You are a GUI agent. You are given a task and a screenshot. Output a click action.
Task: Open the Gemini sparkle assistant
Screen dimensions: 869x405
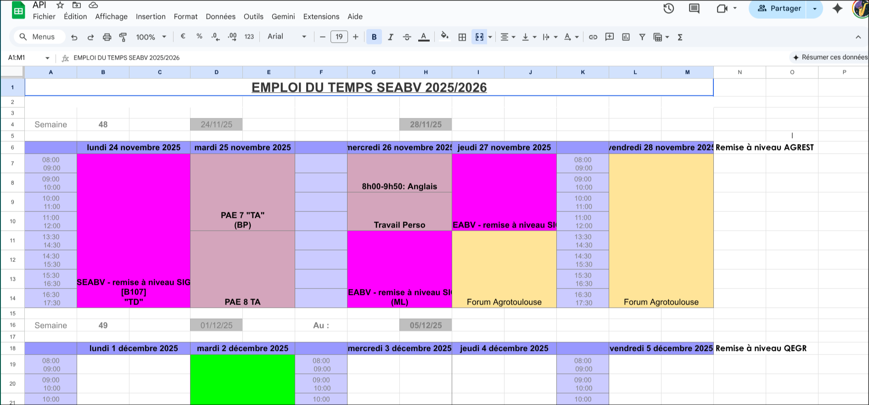click(x=837, y=8)
